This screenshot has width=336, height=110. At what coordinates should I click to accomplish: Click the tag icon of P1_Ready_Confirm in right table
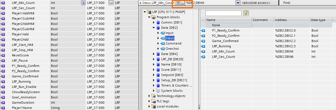[x=203, y=30]
